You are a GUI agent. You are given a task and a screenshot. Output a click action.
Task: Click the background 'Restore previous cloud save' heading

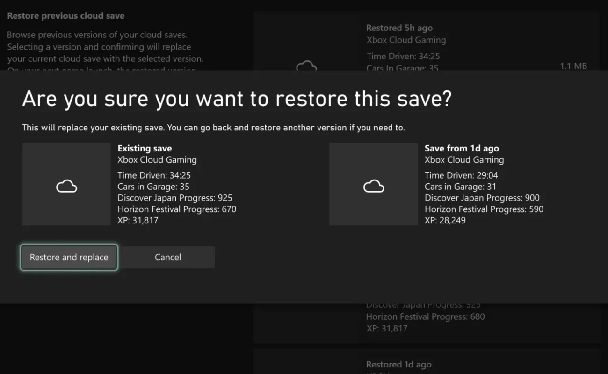coord(66,16)
